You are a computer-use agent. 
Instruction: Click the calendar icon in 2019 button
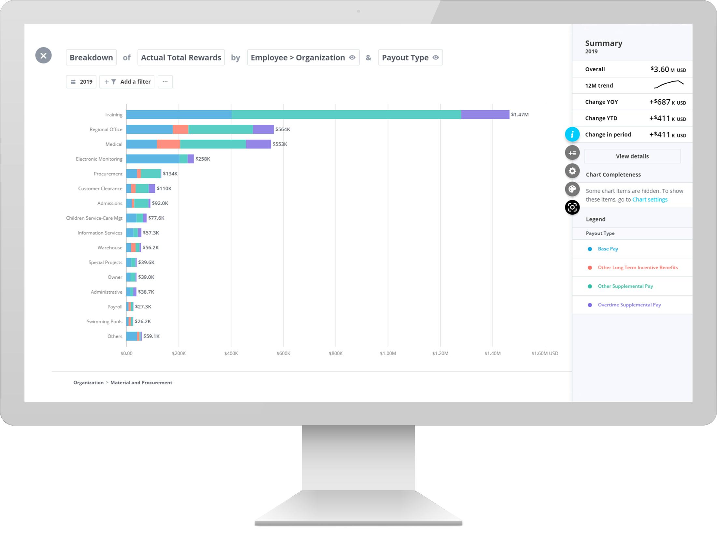73,82
